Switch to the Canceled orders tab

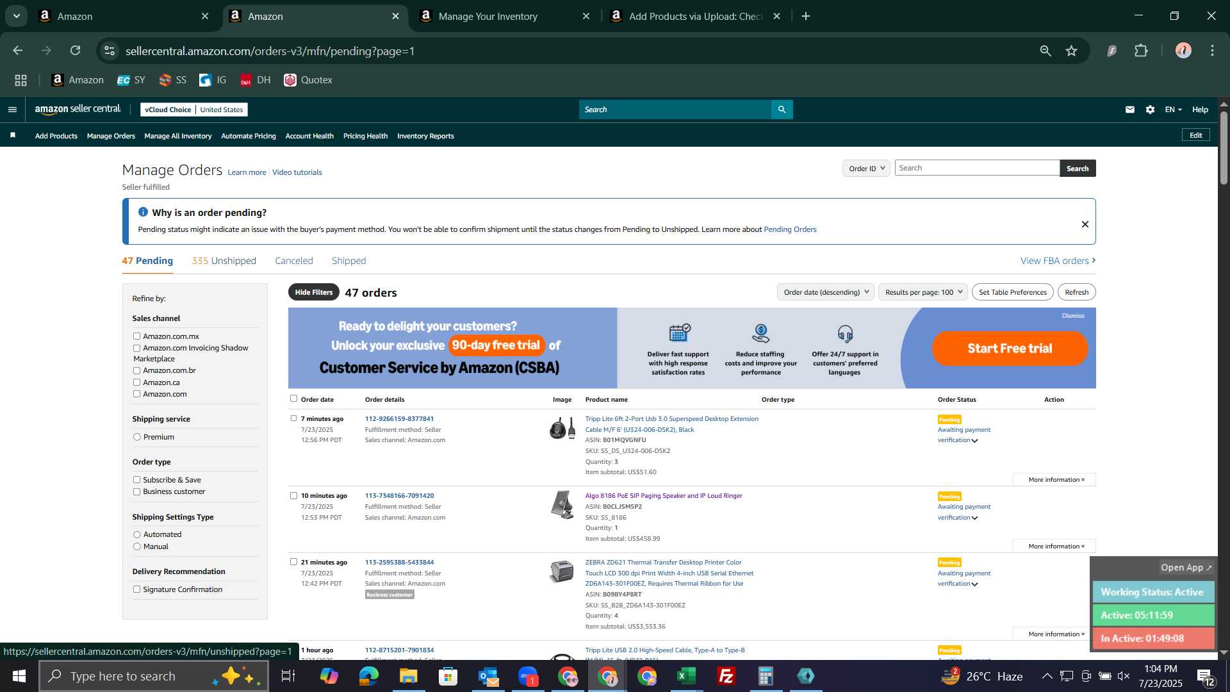click(294, 261)
